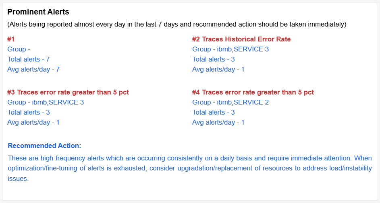Image resolution: width=380 pixels, height=203 pixels.
Task: Open #4 Traces error rate greater than 5 pct
Action: pyautogui.click(x=253, y=92)
